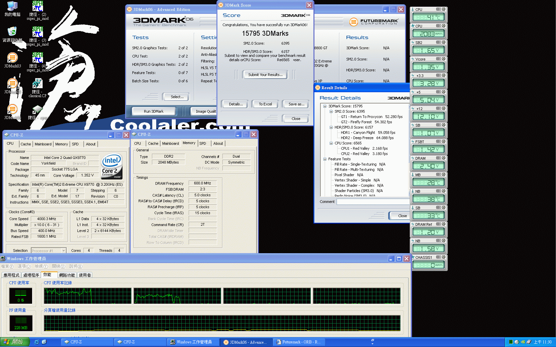Click Internet Explorer quick launch icon
556x347 pixels.
pyautogui.click(x=36, y=342)
